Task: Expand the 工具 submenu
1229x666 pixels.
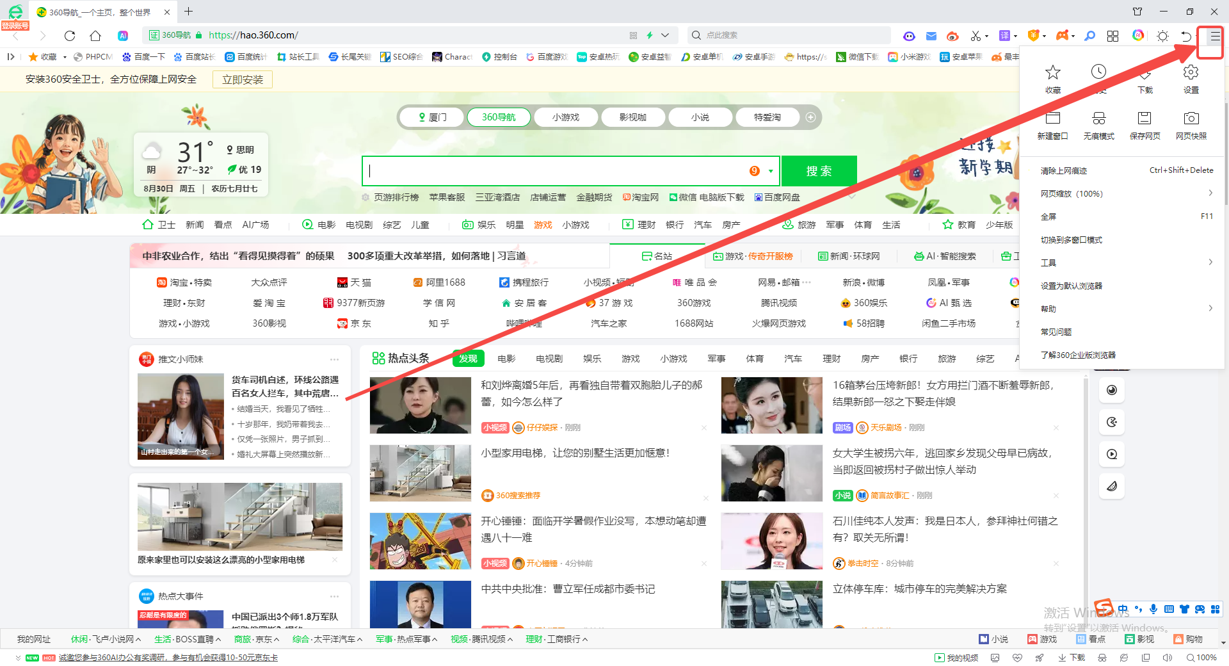Action: pyautogui.click(x=1122, y=263)
